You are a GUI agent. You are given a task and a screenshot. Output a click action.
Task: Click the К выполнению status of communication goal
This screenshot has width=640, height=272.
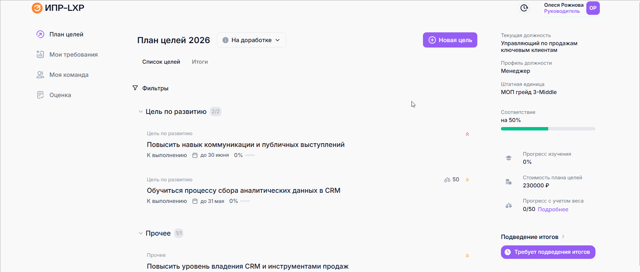click(x=167, y=155)
